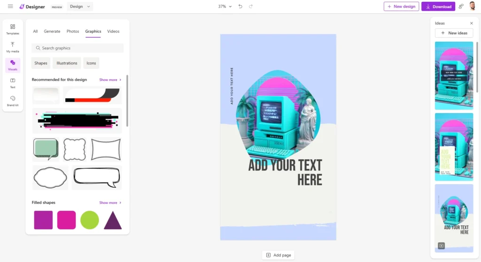
Task: Add the pink rounded square shape
Action: pos(66,220)
